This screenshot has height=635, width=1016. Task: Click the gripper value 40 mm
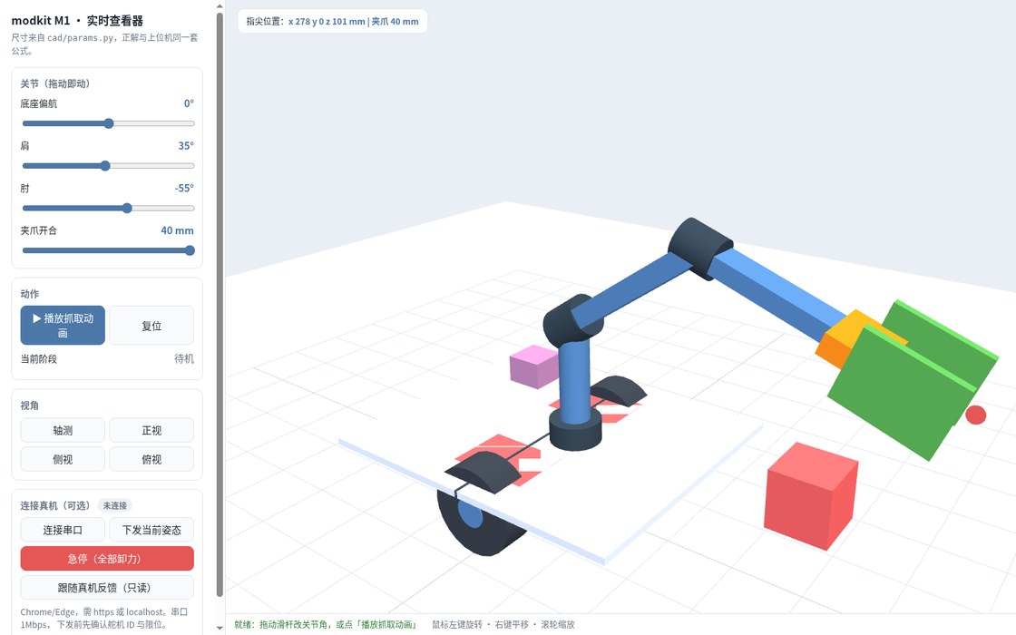tap(177, 230)
